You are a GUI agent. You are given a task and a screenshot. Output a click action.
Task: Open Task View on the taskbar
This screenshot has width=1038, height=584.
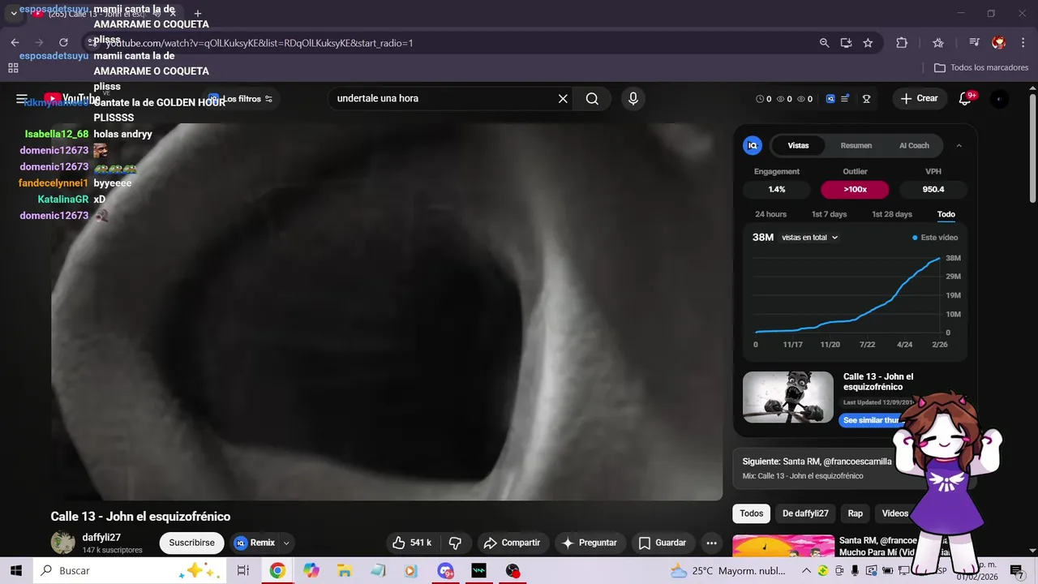pos(242,571)
